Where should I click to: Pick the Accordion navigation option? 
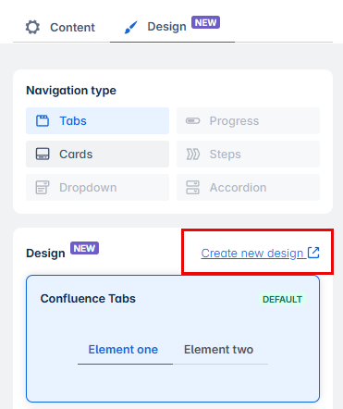(248, 187)
